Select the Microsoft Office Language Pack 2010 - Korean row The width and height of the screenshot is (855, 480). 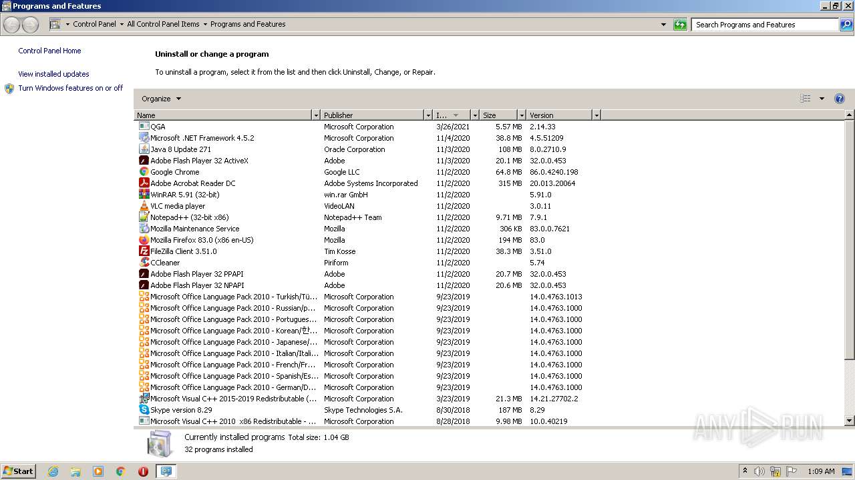490,331
